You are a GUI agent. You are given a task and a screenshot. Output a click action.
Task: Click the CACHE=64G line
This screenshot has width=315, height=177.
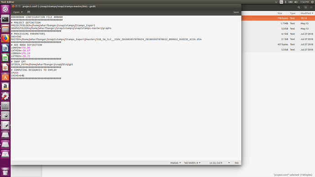pos(18,76)
